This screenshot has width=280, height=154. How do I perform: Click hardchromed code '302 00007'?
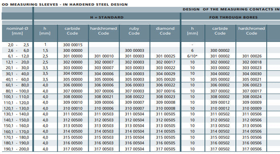(x=104, y=62)
